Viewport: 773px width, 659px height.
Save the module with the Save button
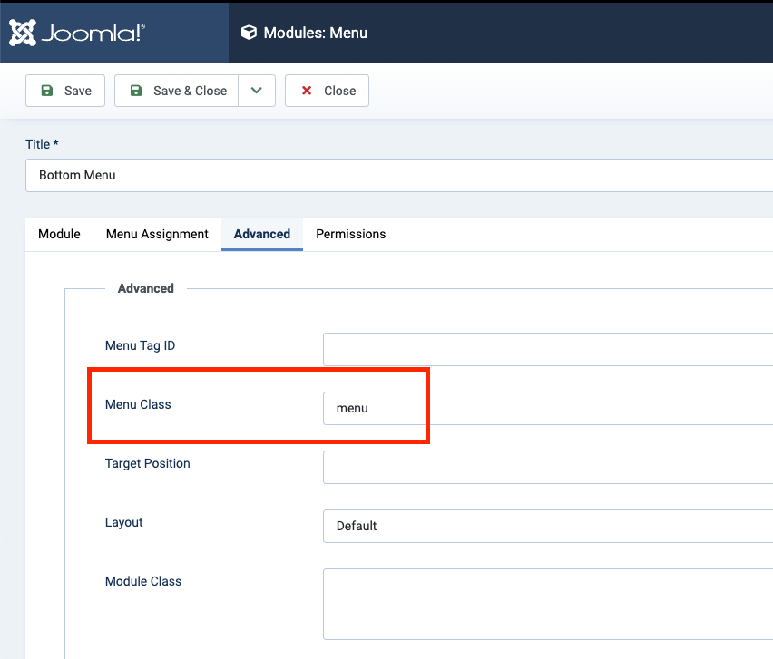click(65, 91)
